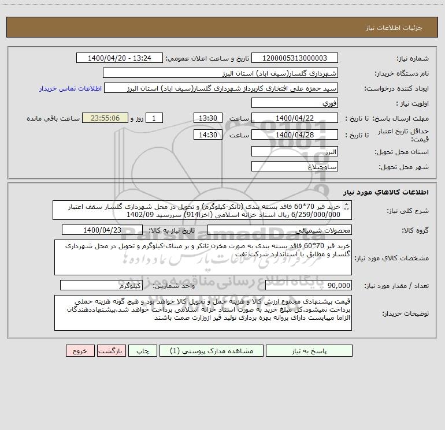Click the label اولویت نیاز
Screen dimensions: 445x430
(413, 103)
